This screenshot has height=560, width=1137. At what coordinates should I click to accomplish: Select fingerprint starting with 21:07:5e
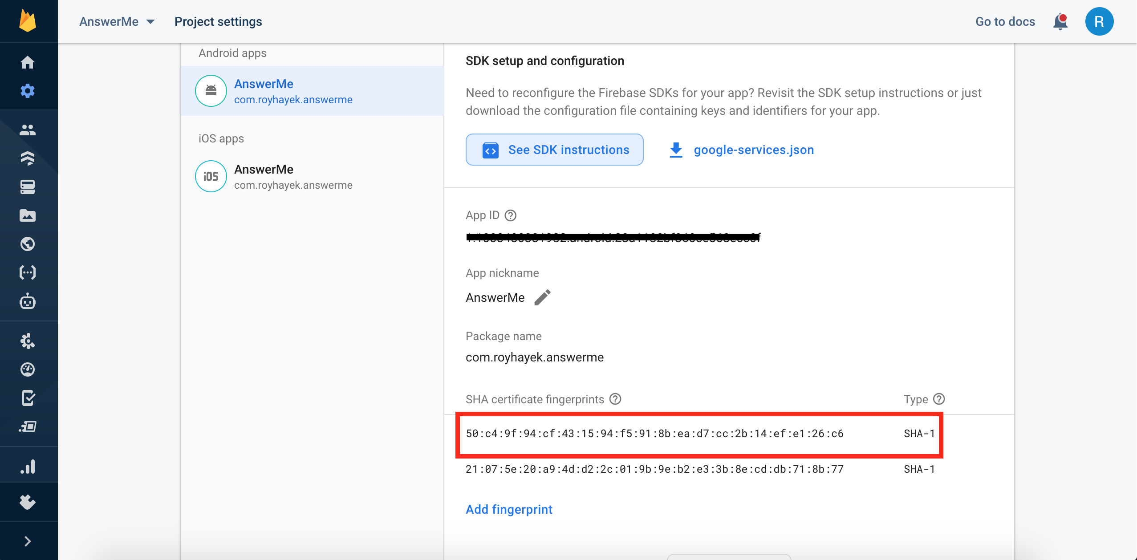654,469
